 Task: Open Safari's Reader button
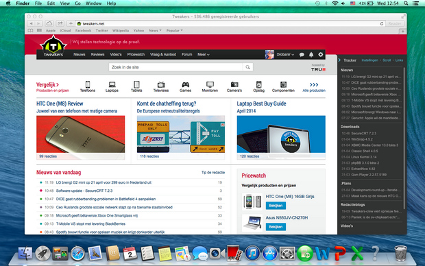pos(395,23)
